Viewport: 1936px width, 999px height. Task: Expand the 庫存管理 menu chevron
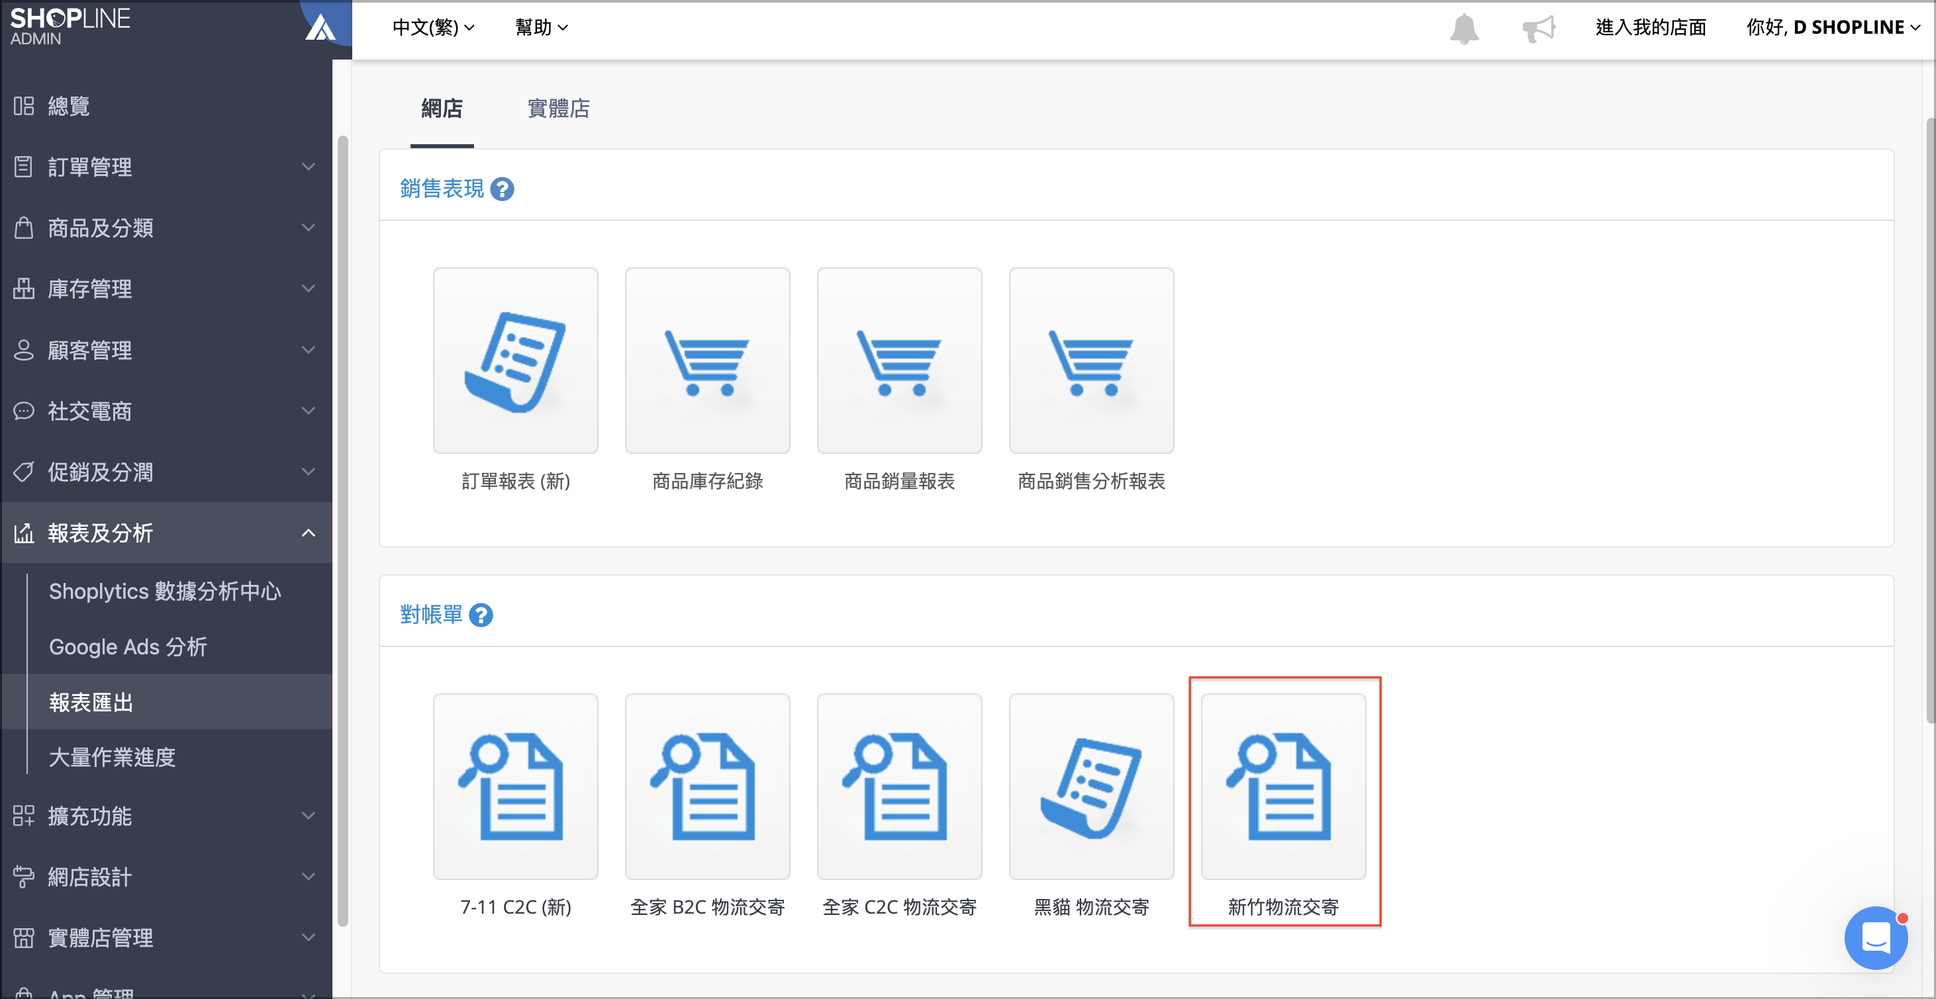point(308,288)
